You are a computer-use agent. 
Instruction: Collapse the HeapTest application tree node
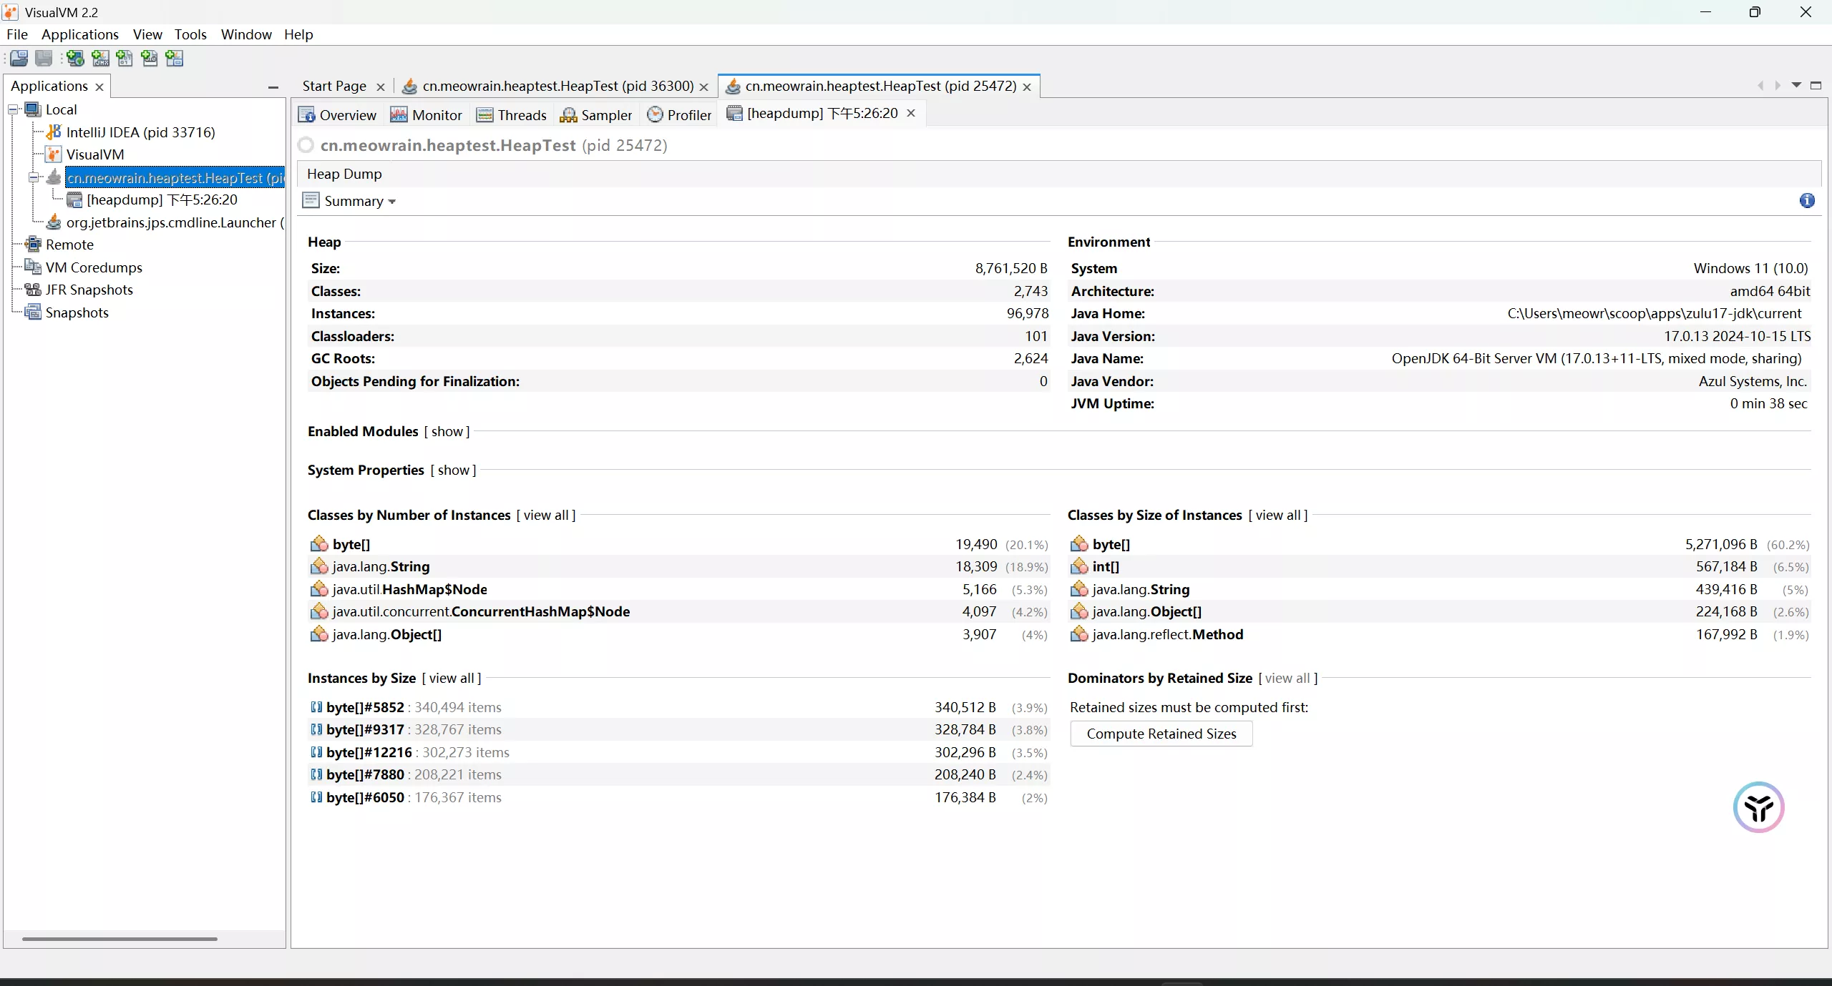click(x=34, y=177)
